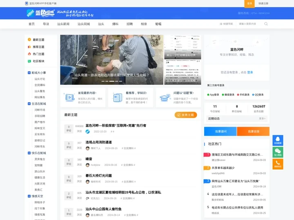Image resolution: width=294 pixels, height=220 pixels.
Task: Open 更多 in 近期动态
Action: (x=262, y=119)
